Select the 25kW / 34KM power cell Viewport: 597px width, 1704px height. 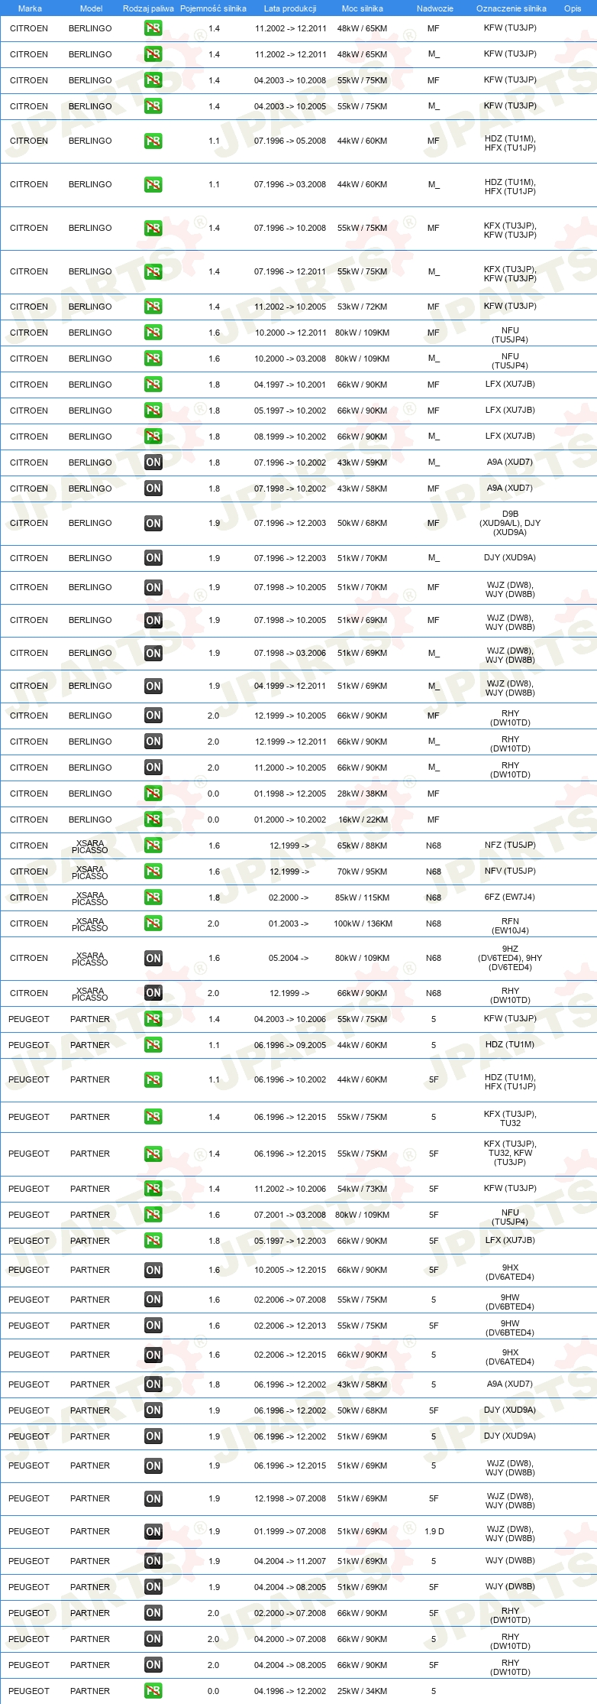point(363,1691)
